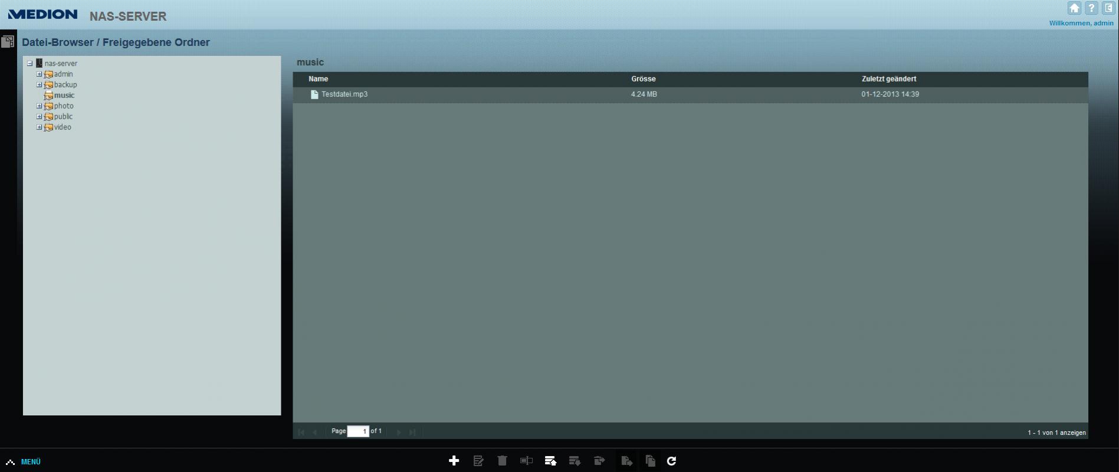Viewport: 1119px width, 472px height.
Task: Click the move file icon
Action: pyautogui.click(x=626, y=461)
